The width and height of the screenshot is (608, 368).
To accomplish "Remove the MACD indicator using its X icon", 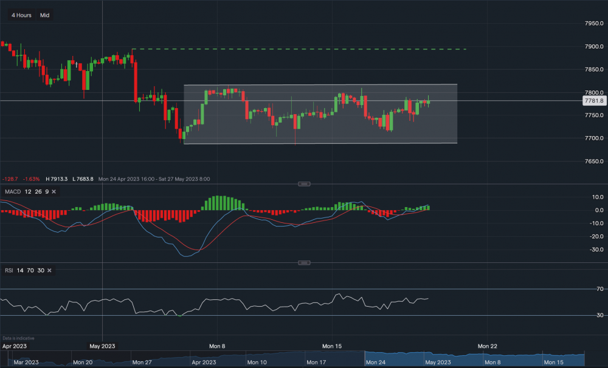I will pyautogui.click(x=52, y=191).
